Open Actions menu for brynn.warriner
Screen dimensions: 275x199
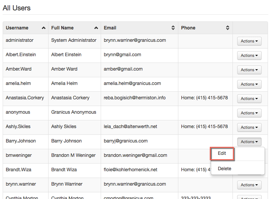click(x=249, y=185)
